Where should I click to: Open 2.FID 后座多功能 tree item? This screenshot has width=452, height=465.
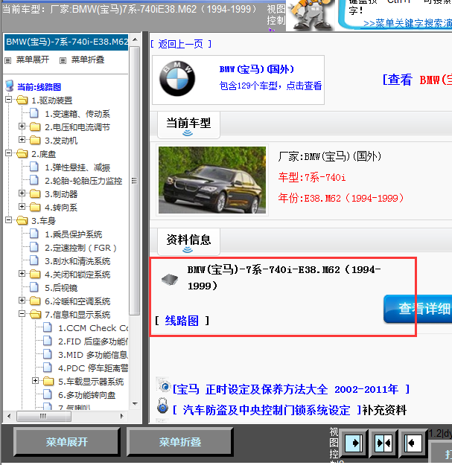[x=93, y=341]
